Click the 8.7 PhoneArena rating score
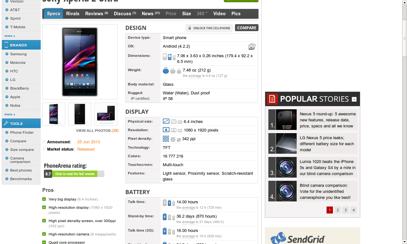407x244 pixels. [x=48, y=174]
